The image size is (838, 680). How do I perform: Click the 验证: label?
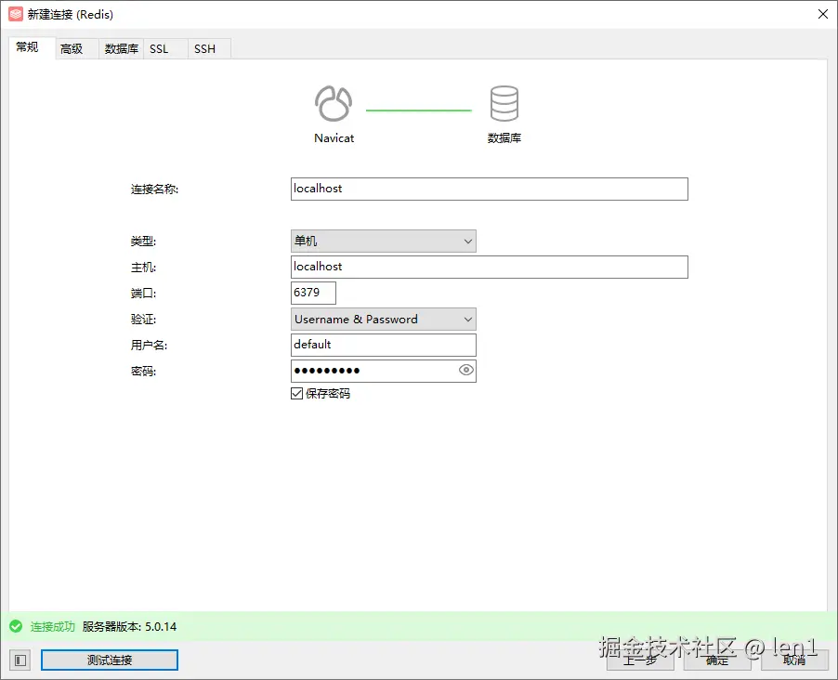tap(143, 320)
